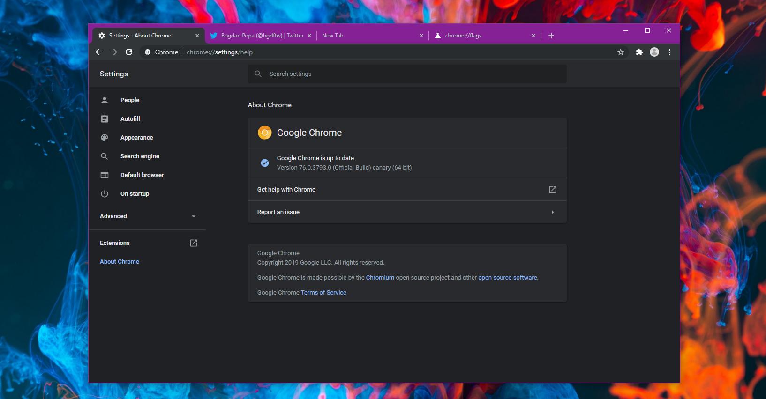Select the Settings - About Chrome tab
This screenshot has height=399, width=766.
[x=149, y=36]
